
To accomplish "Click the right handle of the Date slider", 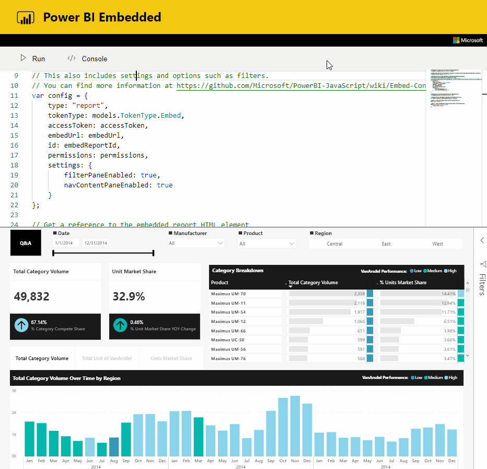I will (x=154, y=253).
